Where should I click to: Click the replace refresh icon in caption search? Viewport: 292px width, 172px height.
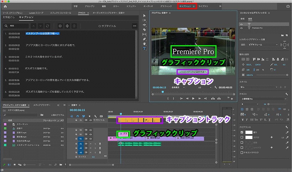pos(47,26)
